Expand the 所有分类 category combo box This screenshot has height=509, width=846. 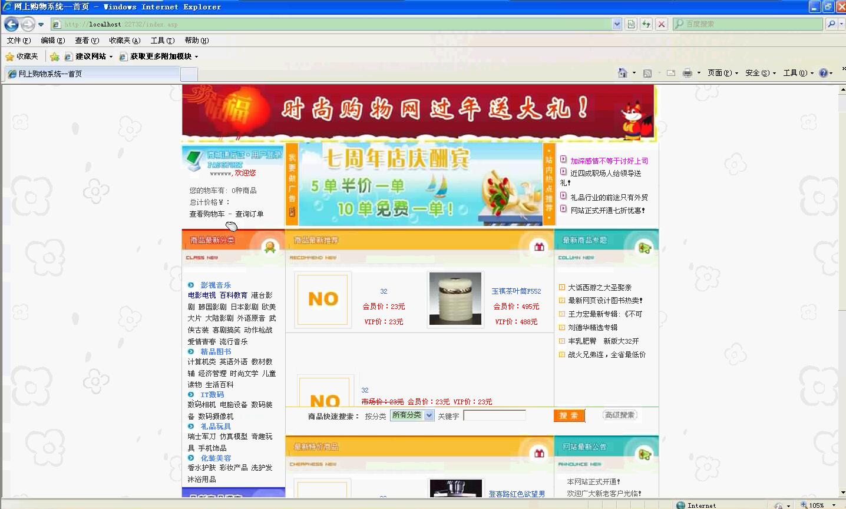click(x=412, y=415)
